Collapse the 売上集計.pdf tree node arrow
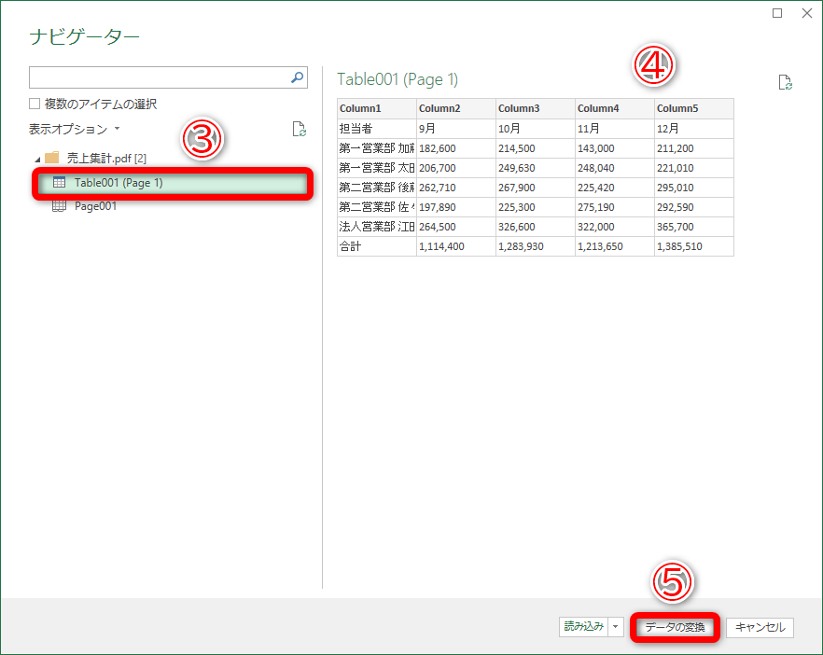823x655 pixels. click(37, 159)
